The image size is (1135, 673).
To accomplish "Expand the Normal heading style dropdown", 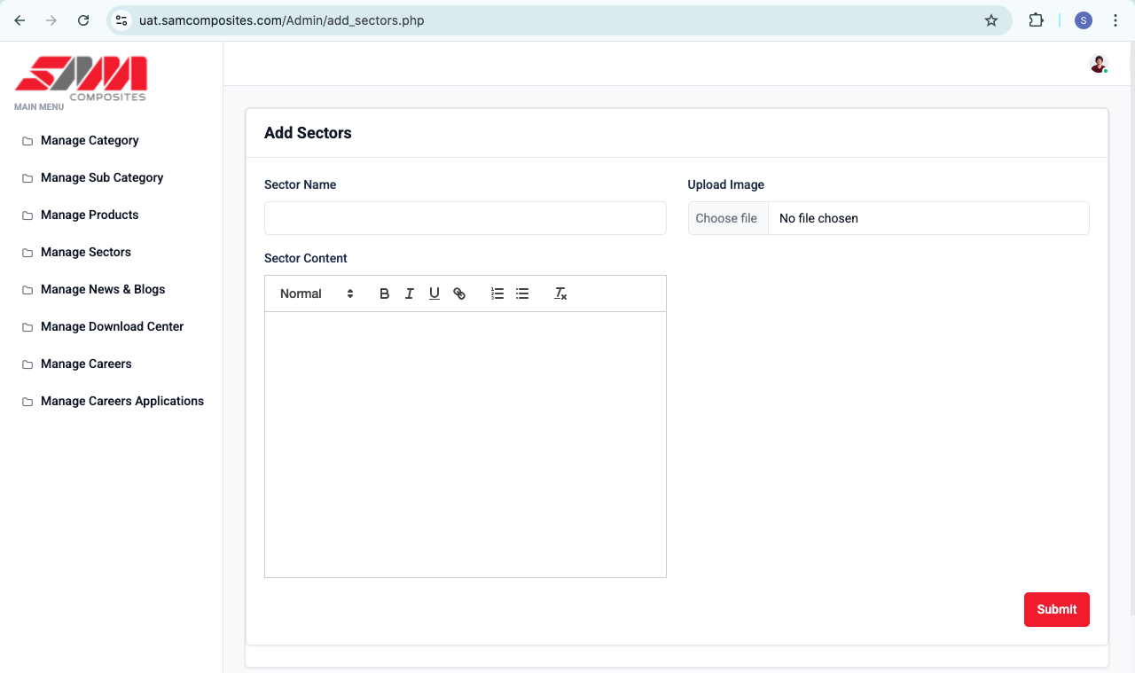I will 317,293.
